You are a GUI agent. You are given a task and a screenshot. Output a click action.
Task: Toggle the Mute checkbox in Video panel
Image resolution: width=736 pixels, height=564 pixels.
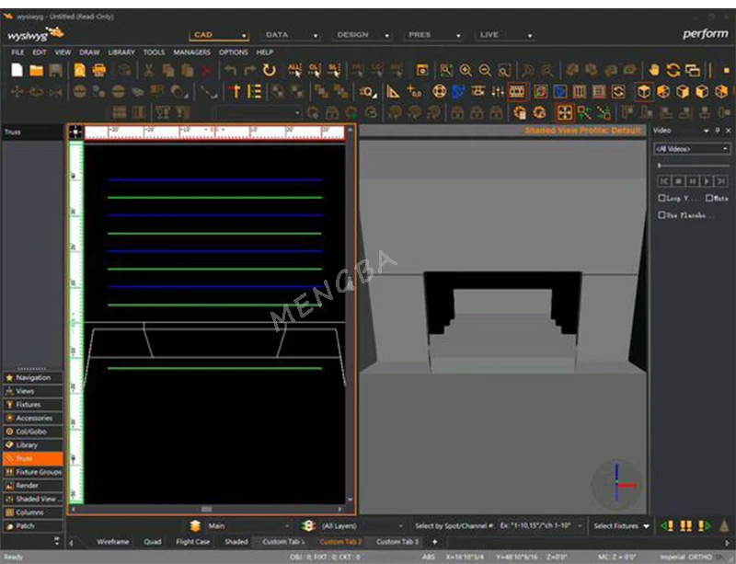tap(709, 198)
